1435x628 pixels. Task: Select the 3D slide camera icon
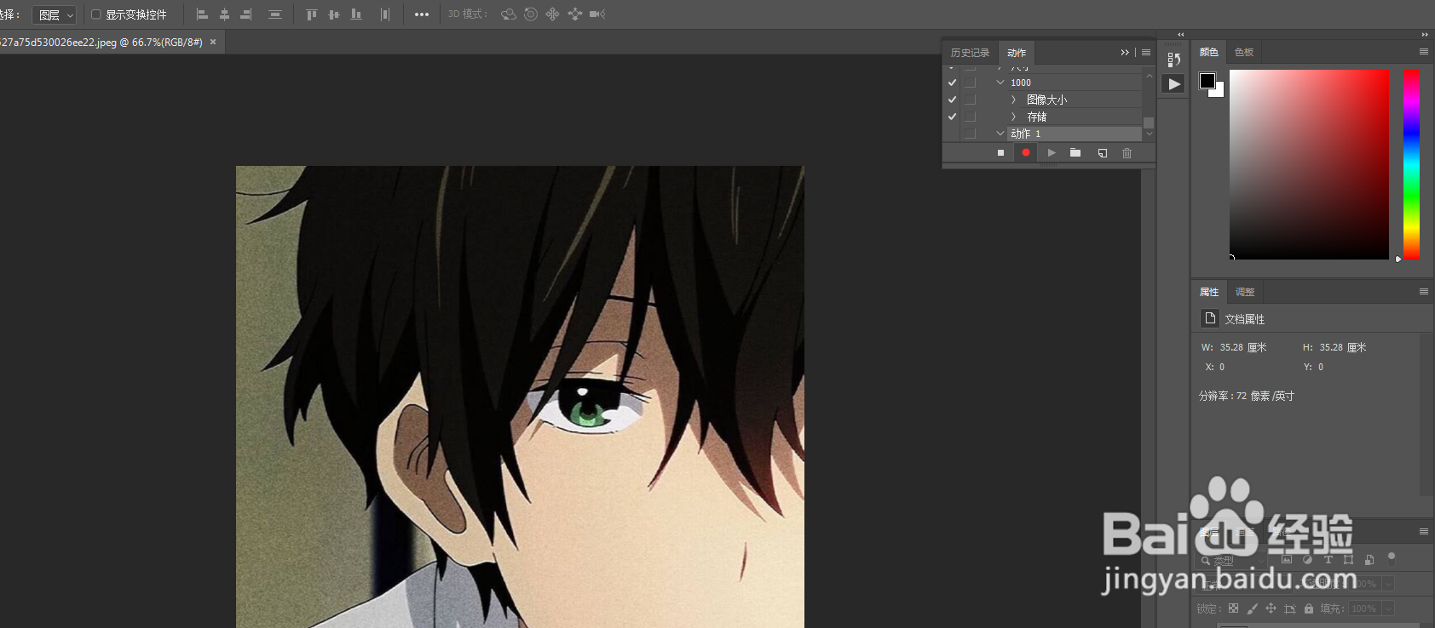click(575, 14)
